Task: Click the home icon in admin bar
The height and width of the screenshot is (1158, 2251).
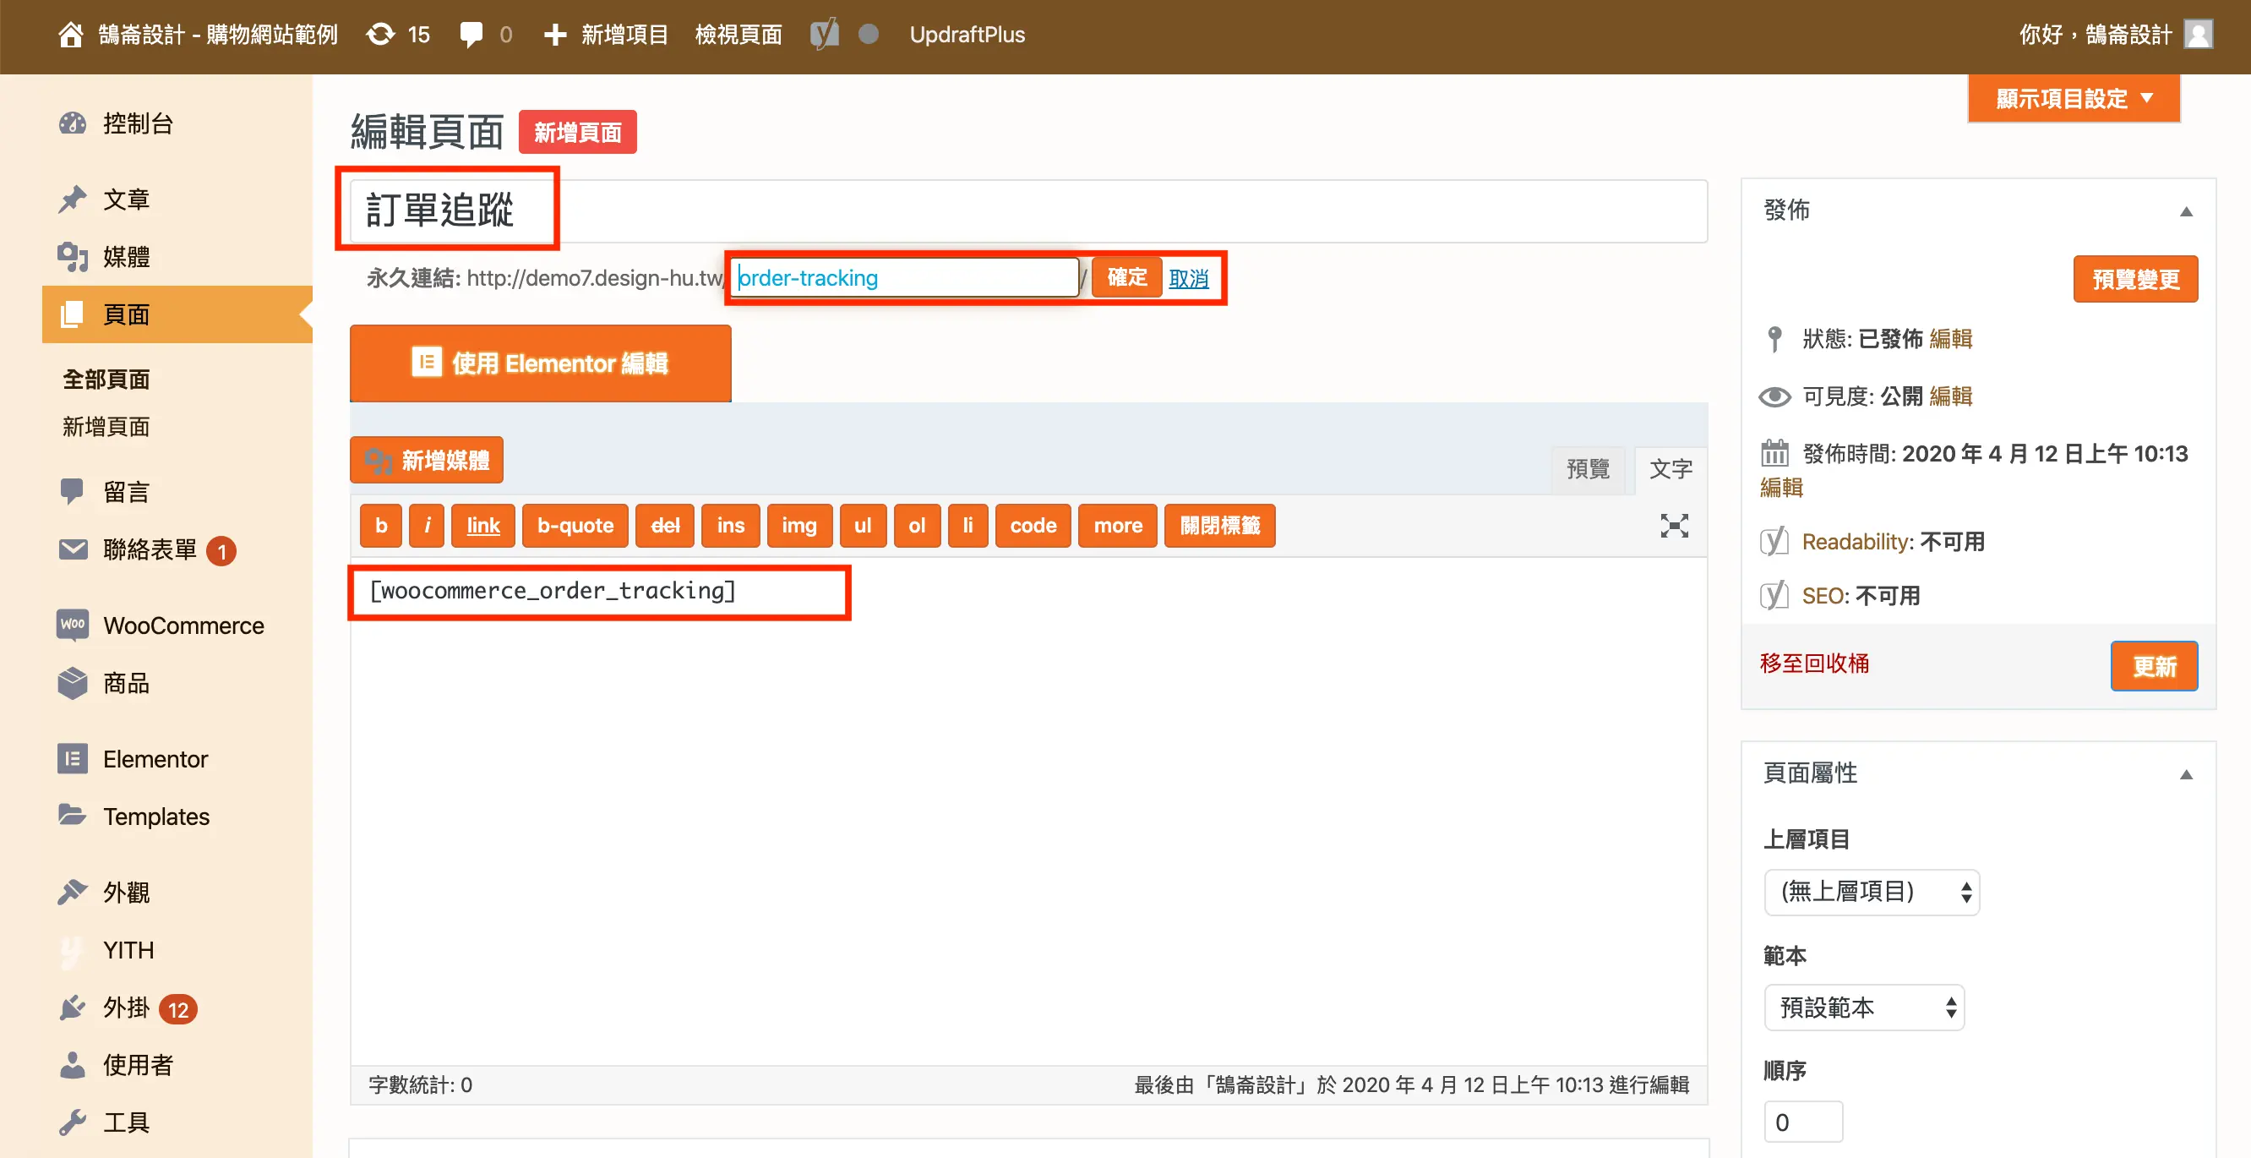Action: [71, 35]
